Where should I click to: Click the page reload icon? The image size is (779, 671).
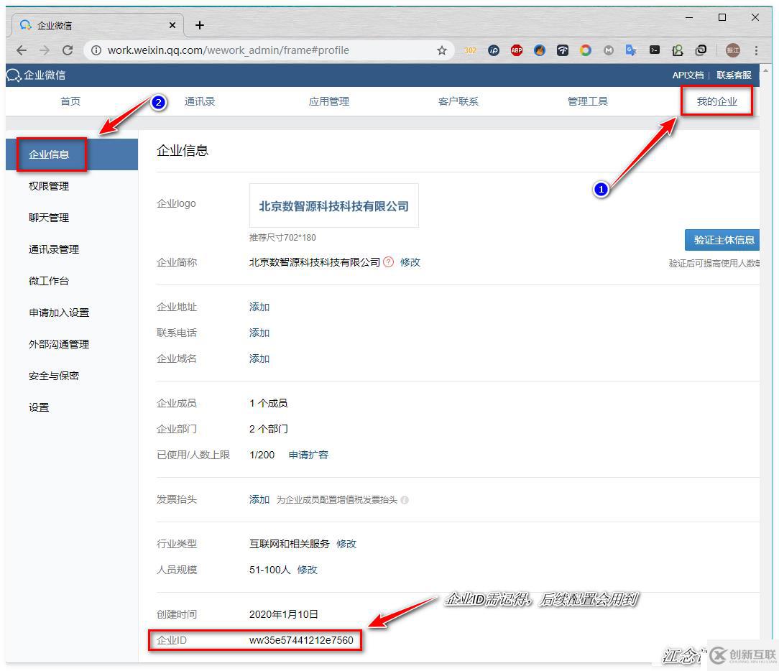coord(68,50)
